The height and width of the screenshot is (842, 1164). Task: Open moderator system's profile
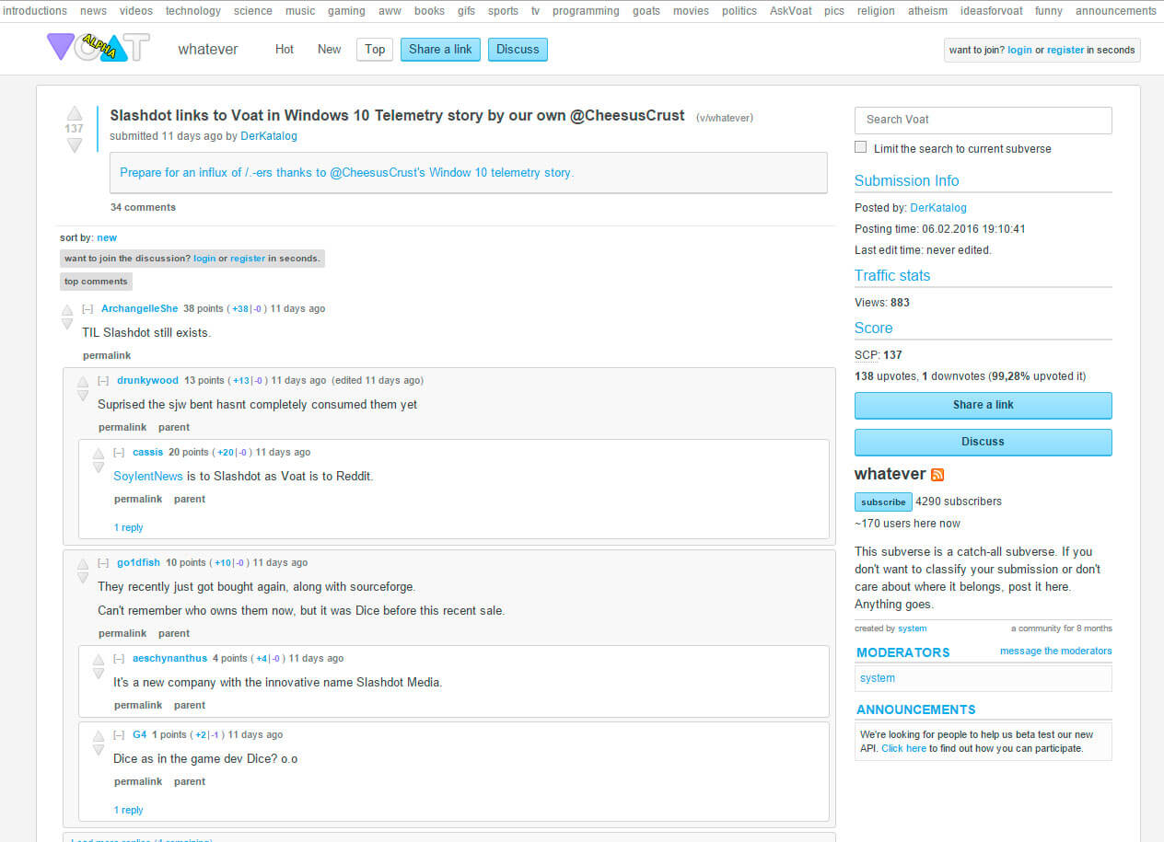pos(877,678)
